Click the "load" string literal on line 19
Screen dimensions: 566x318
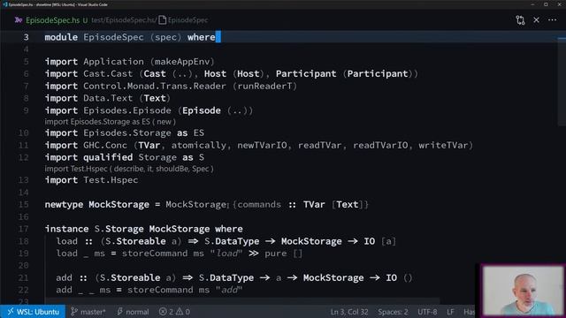click(226, 254)
